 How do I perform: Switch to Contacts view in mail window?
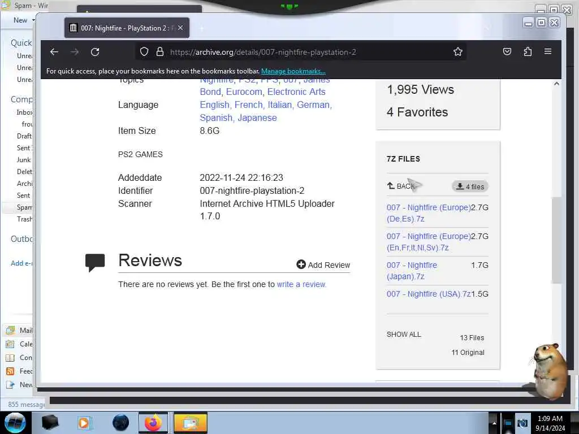pyautogui.click(x=19, y=358)
